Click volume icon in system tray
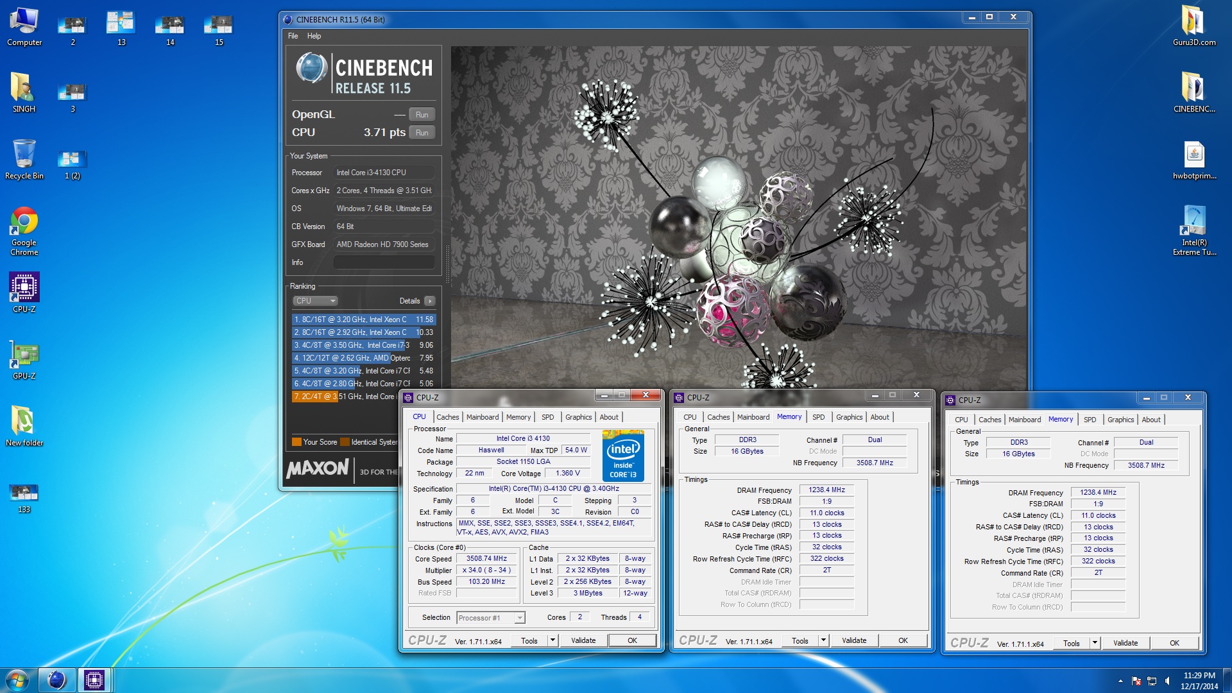The height and width of the screenshot is (693, 1232). coord(1167,681)
